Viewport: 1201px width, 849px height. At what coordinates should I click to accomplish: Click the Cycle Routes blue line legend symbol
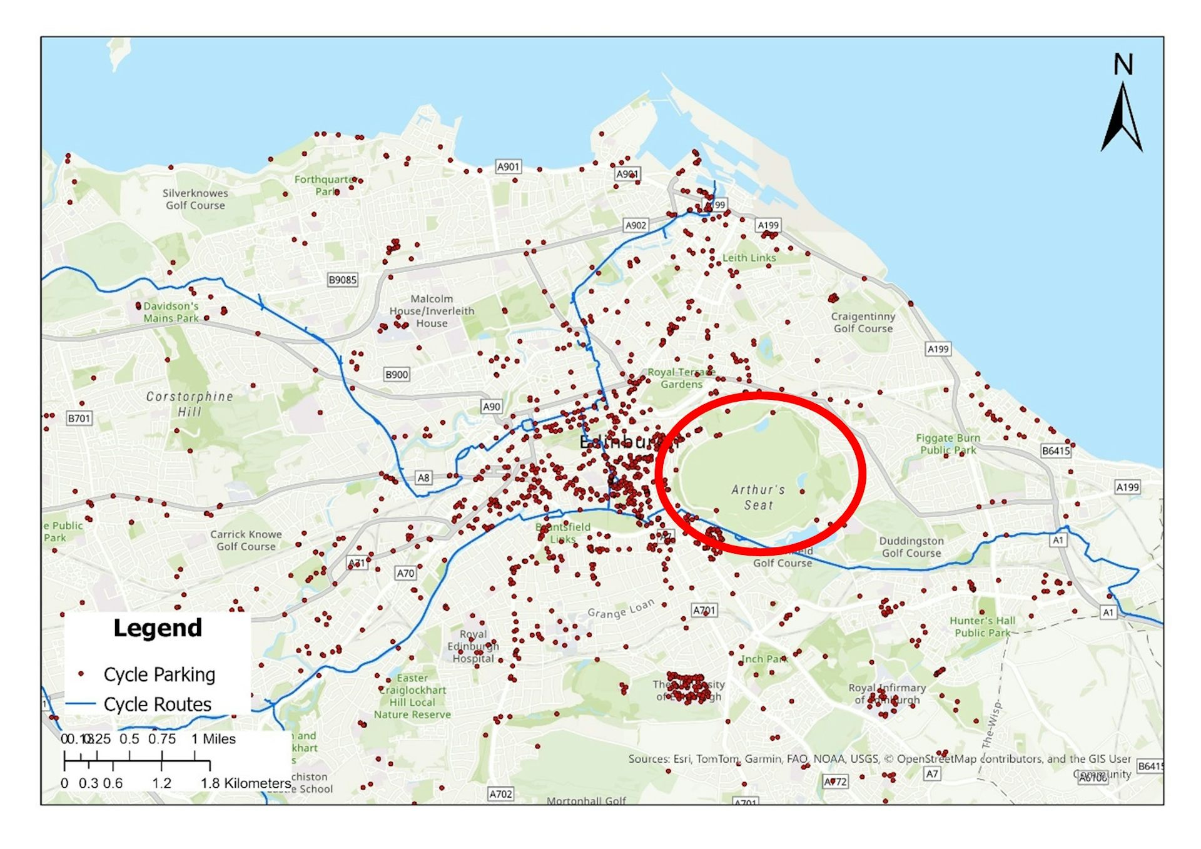click(x=81, y=704)
